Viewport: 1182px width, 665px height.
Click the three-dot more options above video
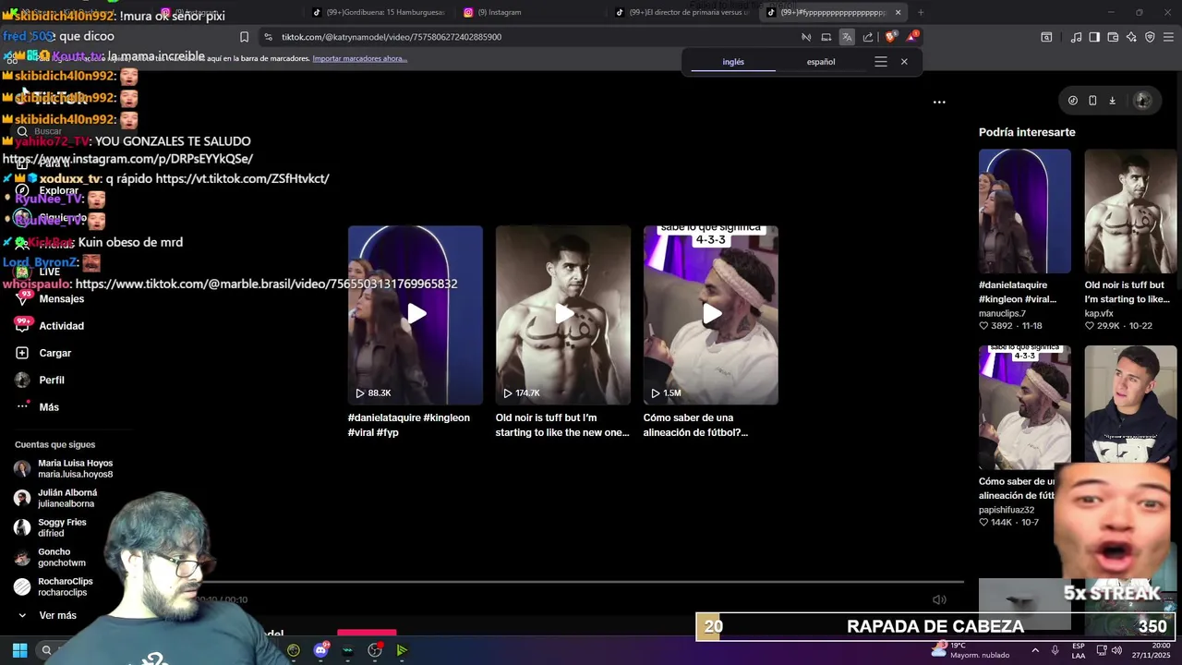939,102
